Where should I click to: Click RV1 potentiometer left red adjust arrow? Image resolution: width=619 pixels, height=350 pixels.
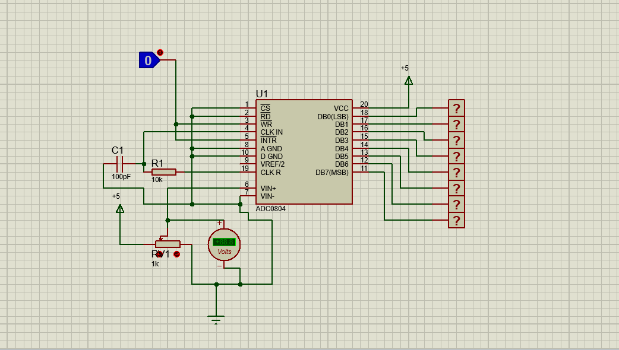[x=159, y=254]
